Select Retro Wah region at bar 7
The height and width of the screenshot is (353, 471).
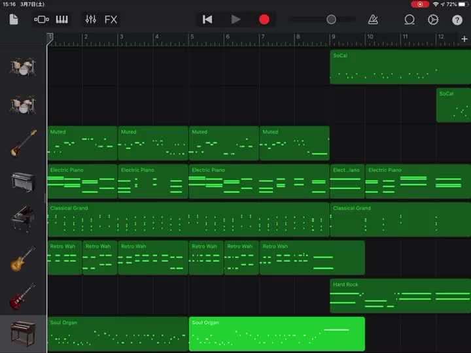click(313, 258)
